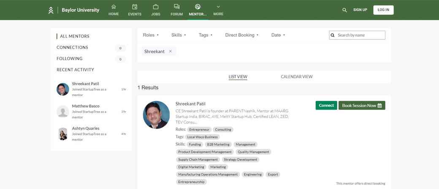Click the Entrepreneurship skill tag
Screen dimensions: 439x189
tap(192, 182)
